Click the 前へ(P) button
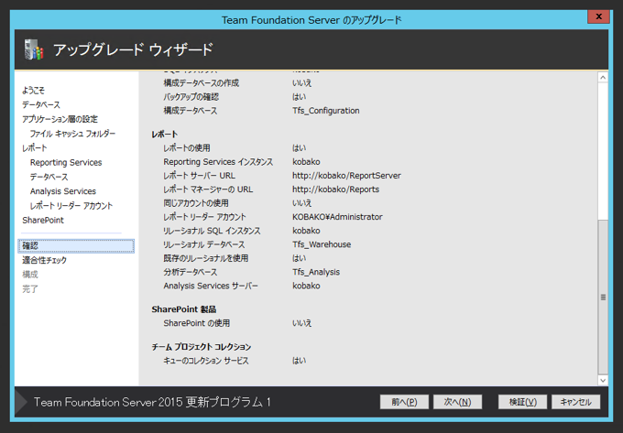Viewport: 623px width, 433px height. coord(404,402)
